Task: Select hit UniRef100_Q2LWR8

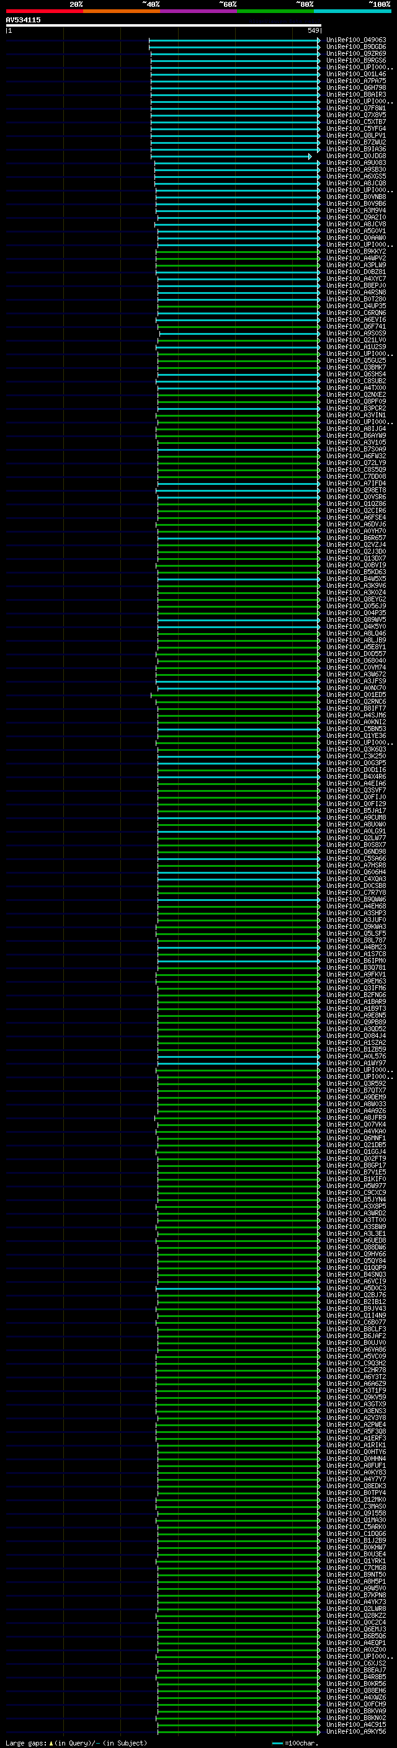Action: (355, 1609)
